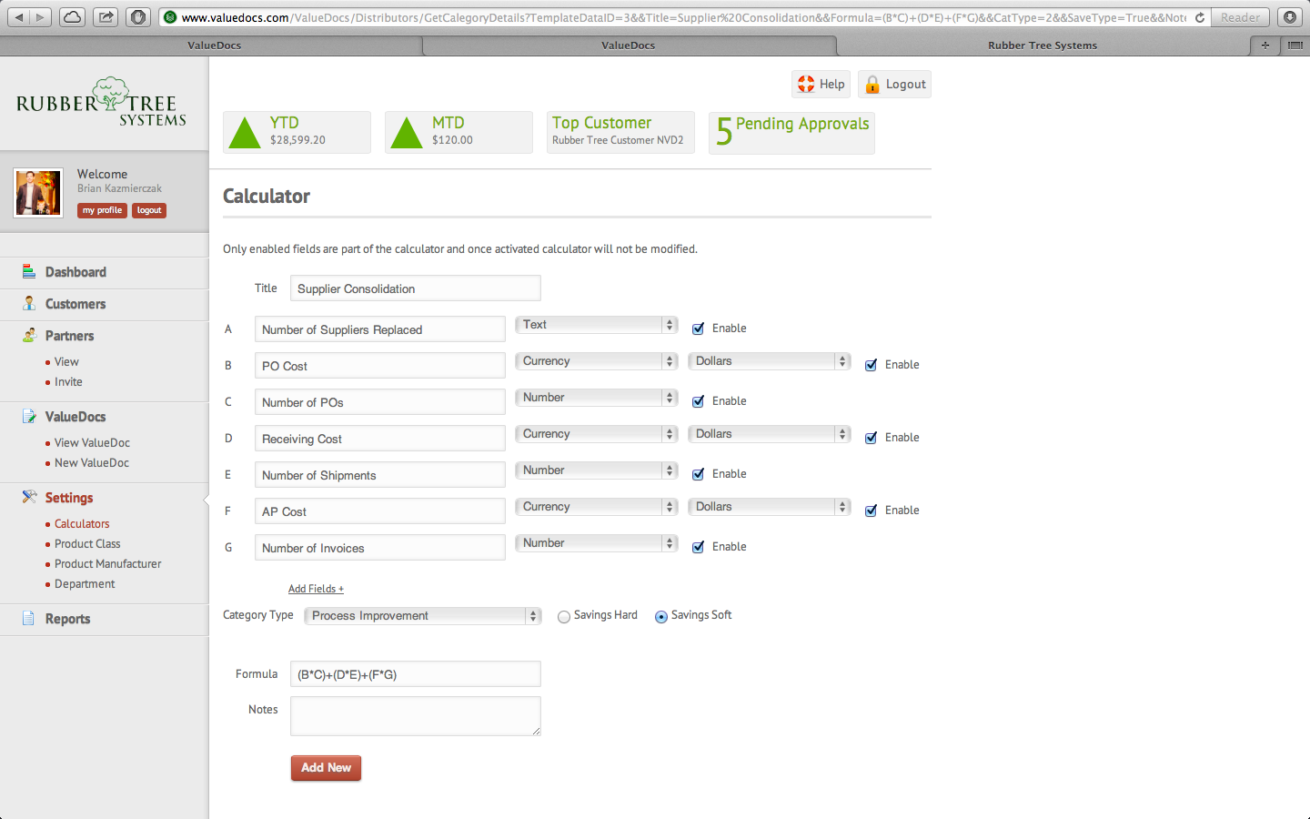Toggle Enable checkbox for PO Cost row
1310x819 pixels.
coord(872,365)
